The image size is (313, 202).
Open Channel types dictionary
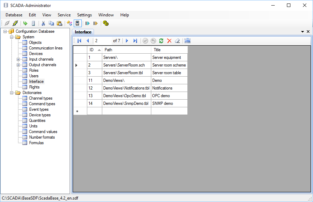coord(41,99)
